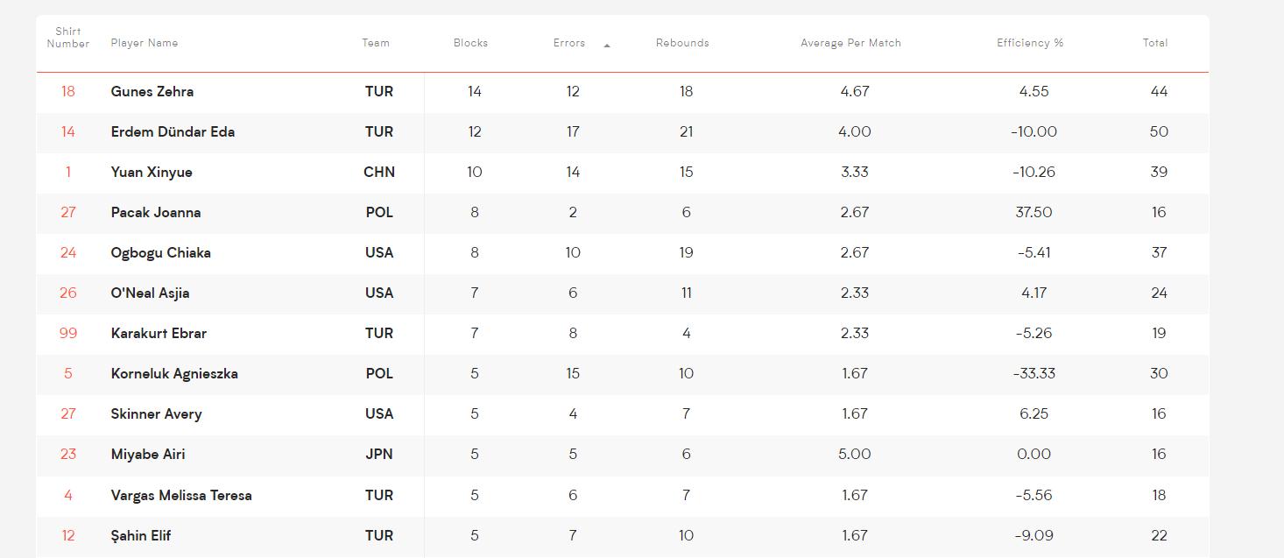Click the Shirt Number column header
The height and width of the screenshot is (558, 1284).
(x=68, y=38)
